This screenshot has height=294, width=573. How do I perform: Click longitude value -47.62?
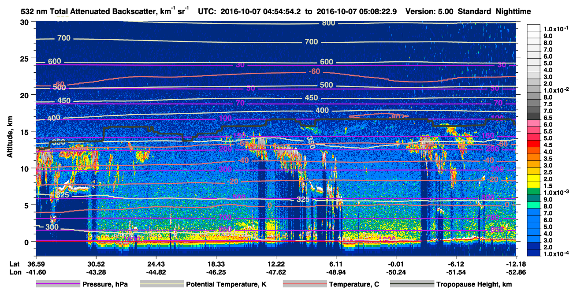(275, 272)
